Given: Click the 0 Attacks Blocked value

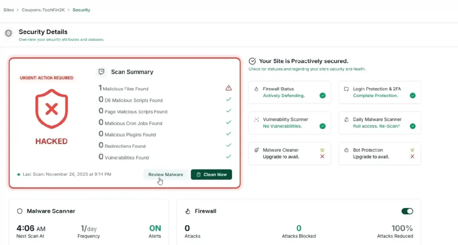Looking at the screenshot, I should pos(299,228).
